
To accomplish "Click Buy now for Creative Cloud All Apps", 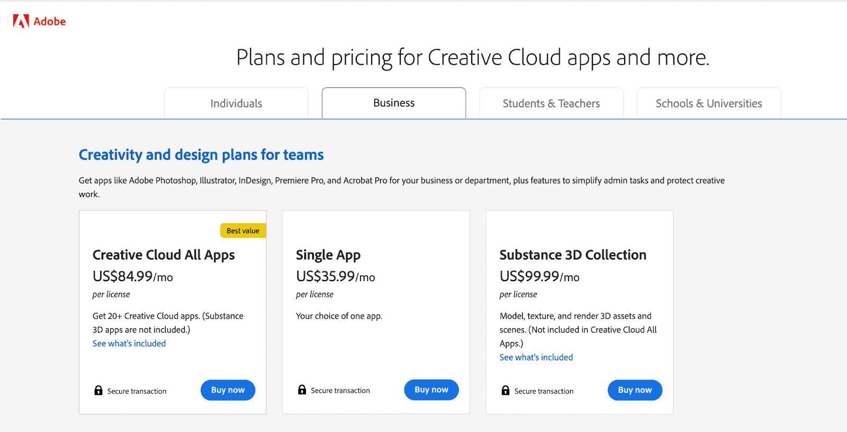I will pos(228,390).
